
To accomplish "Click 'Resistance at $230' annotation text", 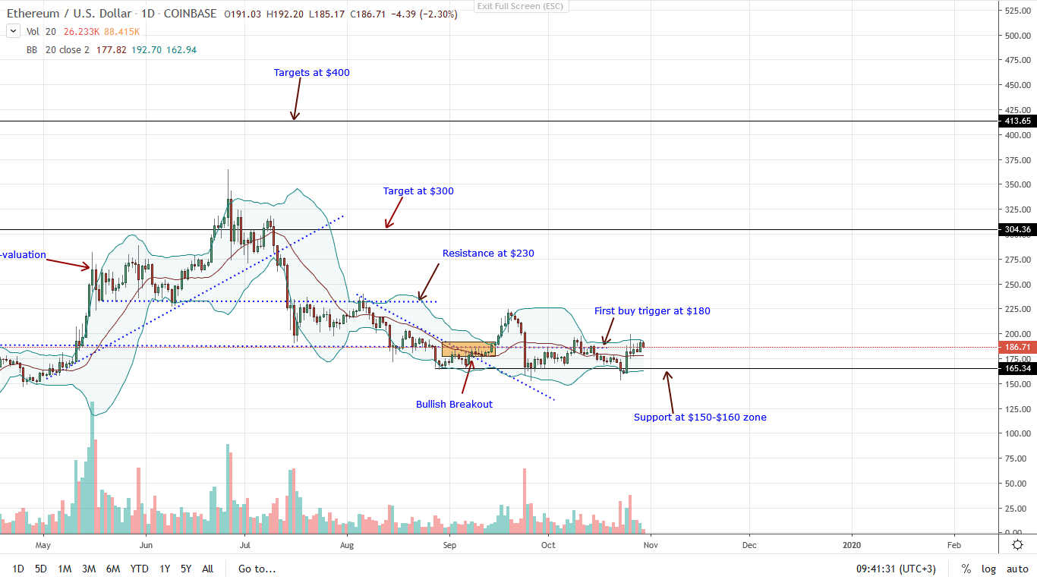I will (x=489, y=253).
